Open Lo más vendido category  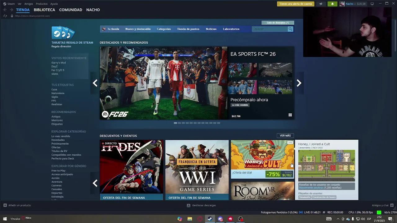point(61,136)
